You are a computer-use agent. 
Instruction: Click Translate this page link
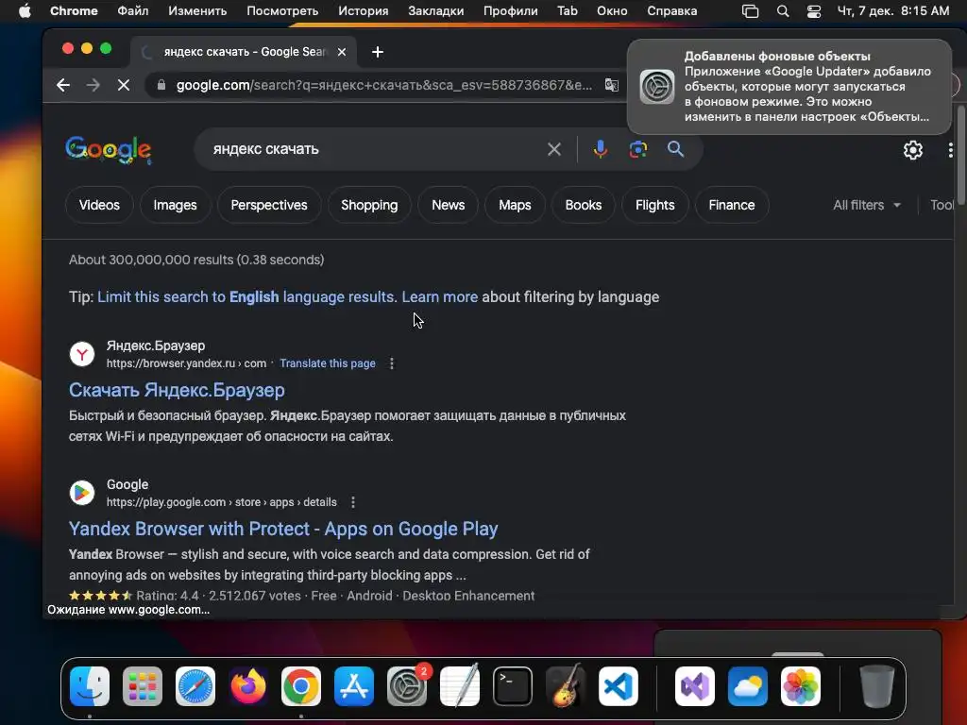pyautogui.click(x=328, y=363)
